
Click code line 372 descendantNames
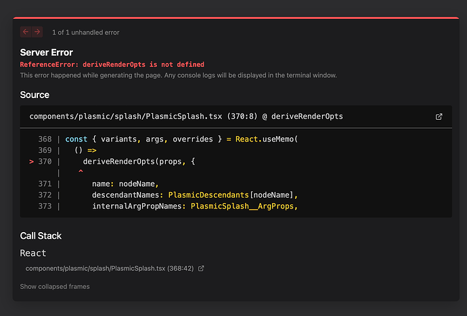tap(195, 195)
